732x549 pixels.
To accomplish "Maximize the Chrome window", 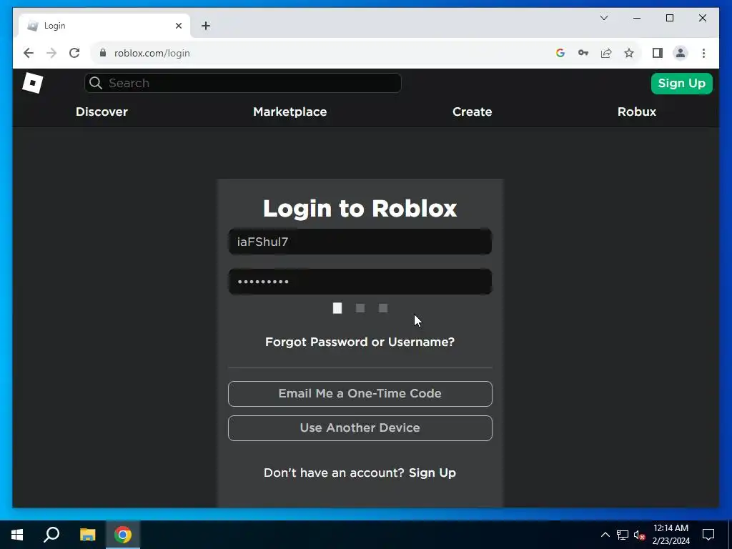I will pos(669,18).
